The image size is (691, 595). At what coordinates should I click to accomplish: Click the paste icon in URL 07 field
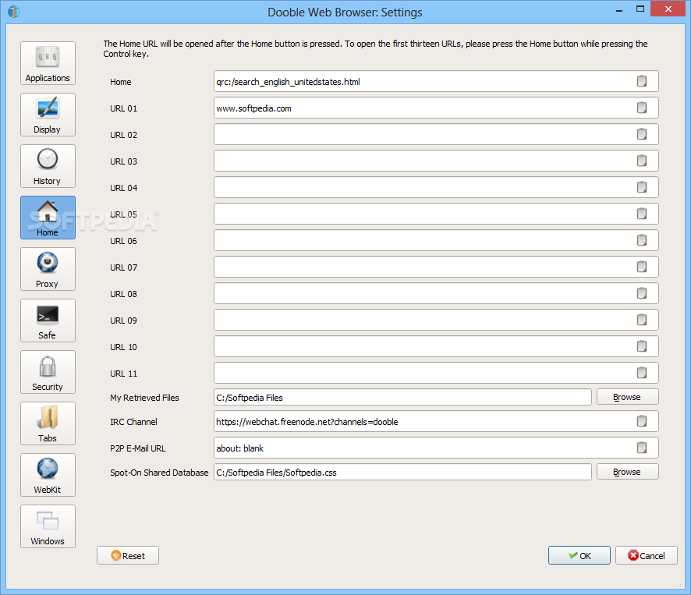point(642,267)
